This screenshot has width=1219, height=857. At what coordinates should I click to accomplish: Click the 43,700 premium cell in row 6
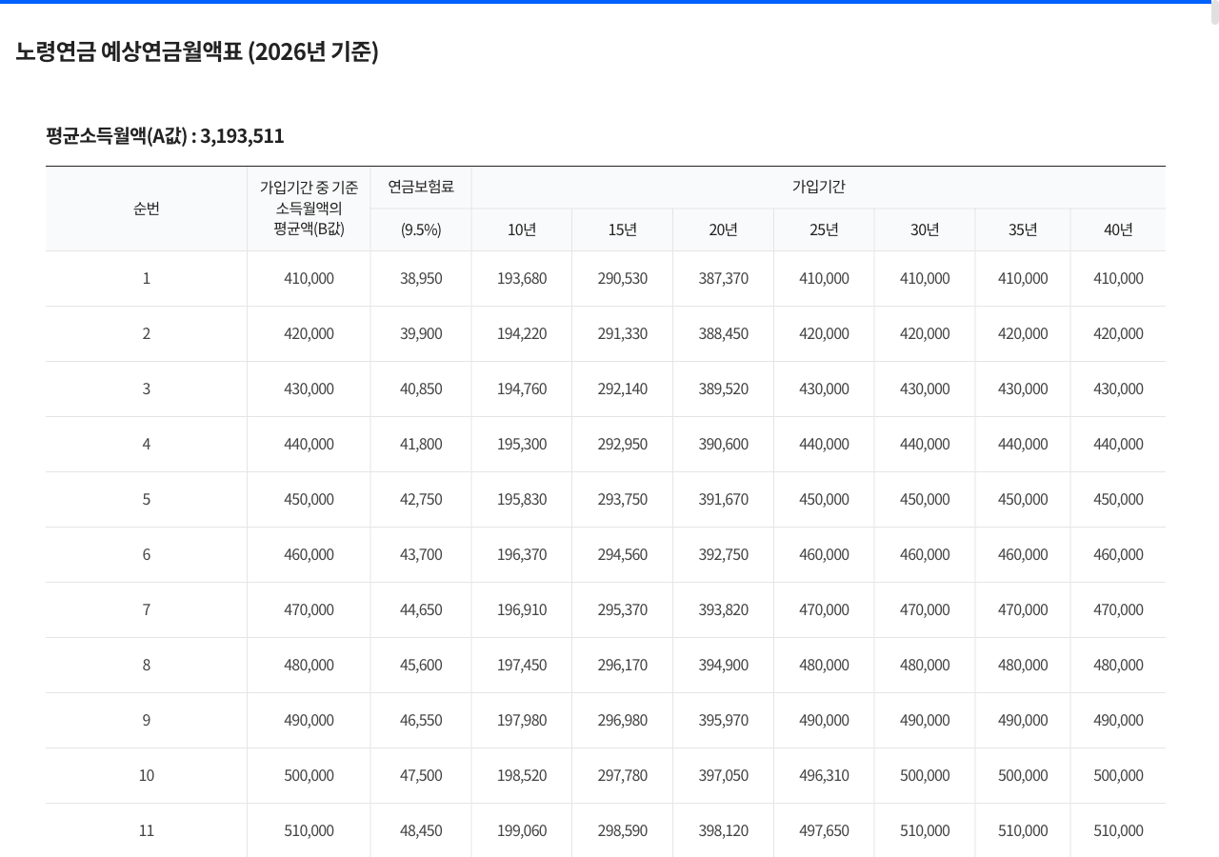click(x=421, y=555)
